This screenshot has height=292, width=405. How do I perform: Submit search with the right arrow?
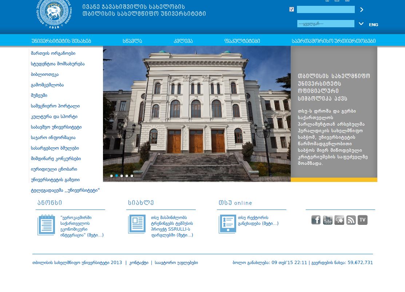point(362,9)
